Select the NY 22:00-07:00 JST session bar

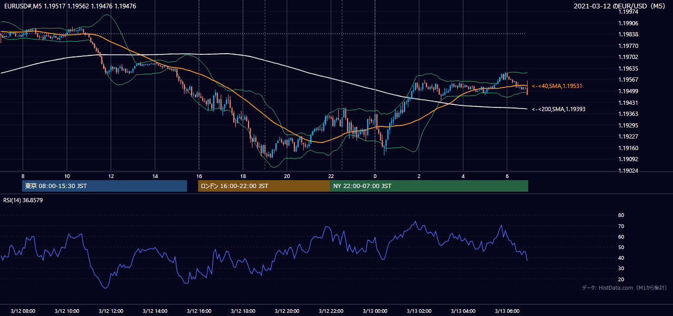pyautogui.click(x=429, y=186)
